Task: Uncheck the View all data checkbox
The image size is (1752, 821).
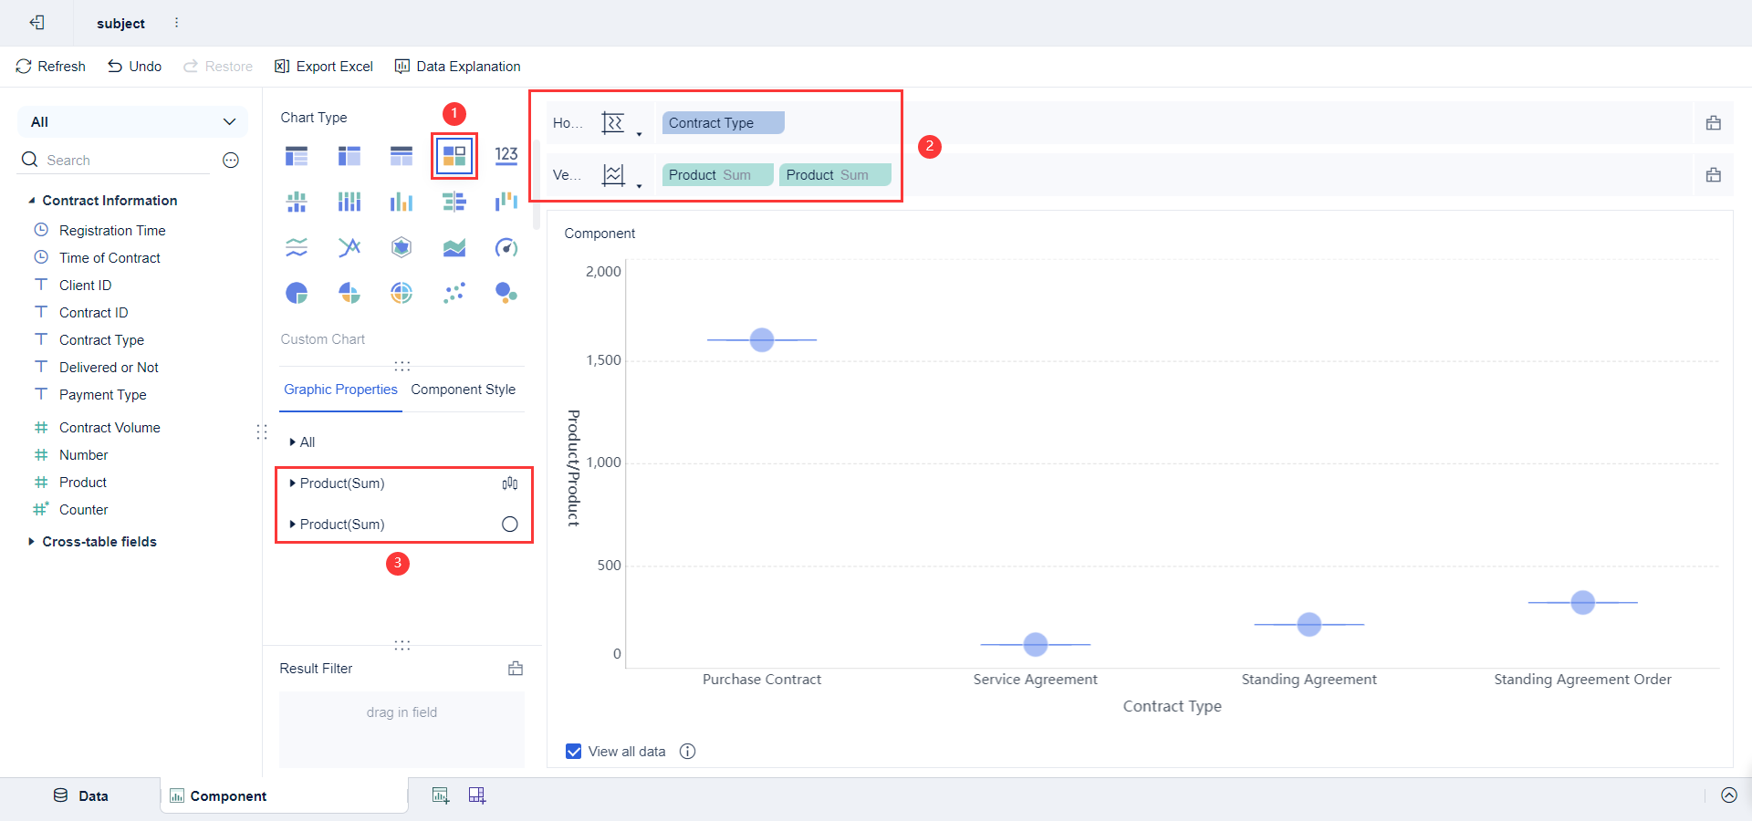Action: point(574,752)
